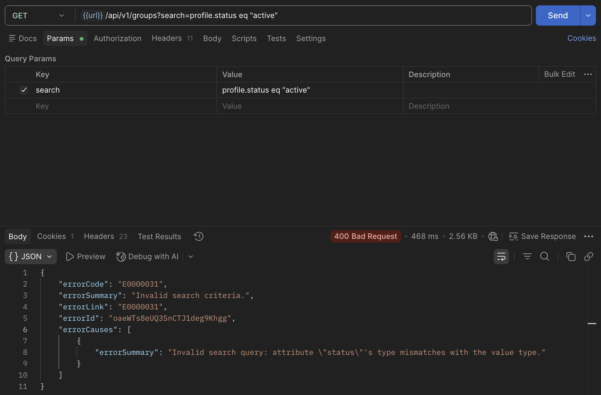The image size is (601, 395).
Task: Expand the Debug with AI chevron
Action: [x=191, y=257]
